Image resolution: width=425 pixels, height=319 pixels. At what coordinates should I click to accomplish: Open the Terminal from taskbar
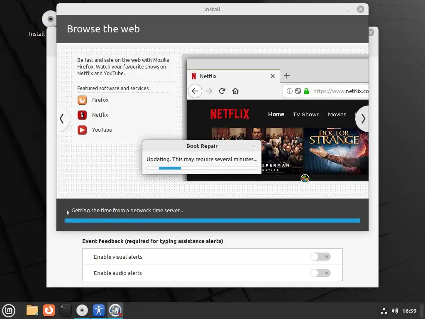point(65,311)
